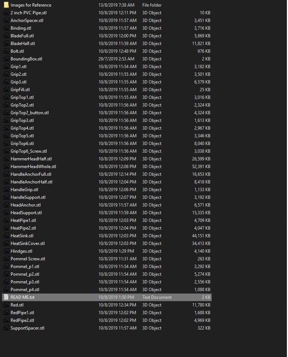Viewport: 288px width, 357px height.
Task: Click the Pommel_p3.stl file name
Action: click(25, 282)
